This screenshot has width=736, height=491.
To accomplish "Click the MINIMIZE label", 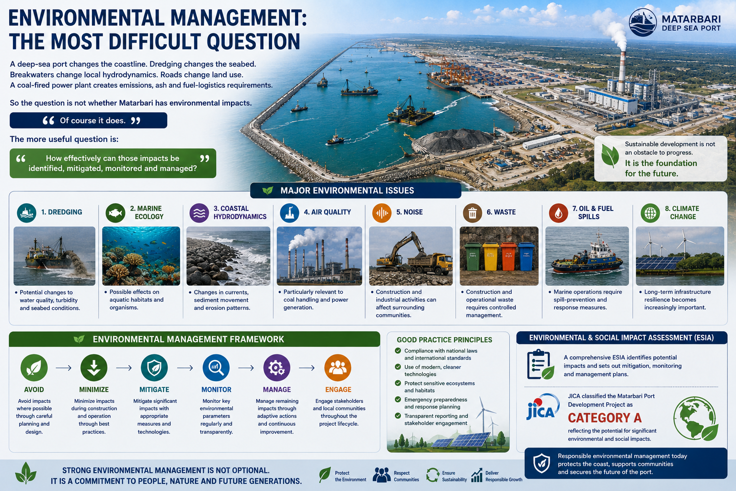I will (94, 390).
